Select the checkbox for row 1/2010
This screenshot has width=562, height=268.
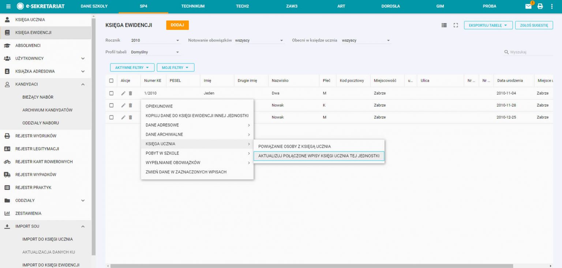[112, 93]
